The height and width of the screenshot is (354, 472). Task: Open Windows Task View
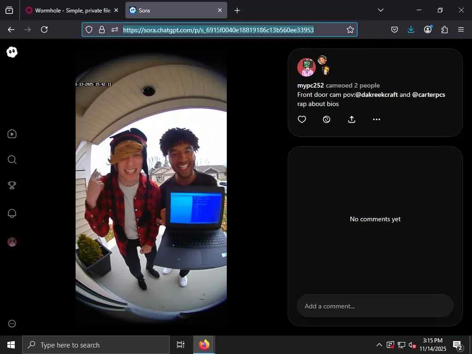pos(181,345)
